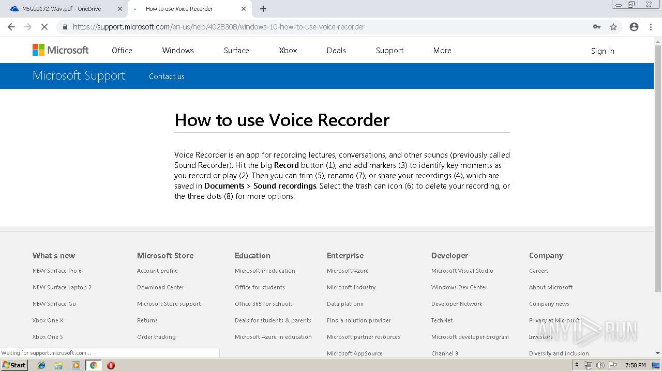Open About Microsoft link

tap(551, 287)
